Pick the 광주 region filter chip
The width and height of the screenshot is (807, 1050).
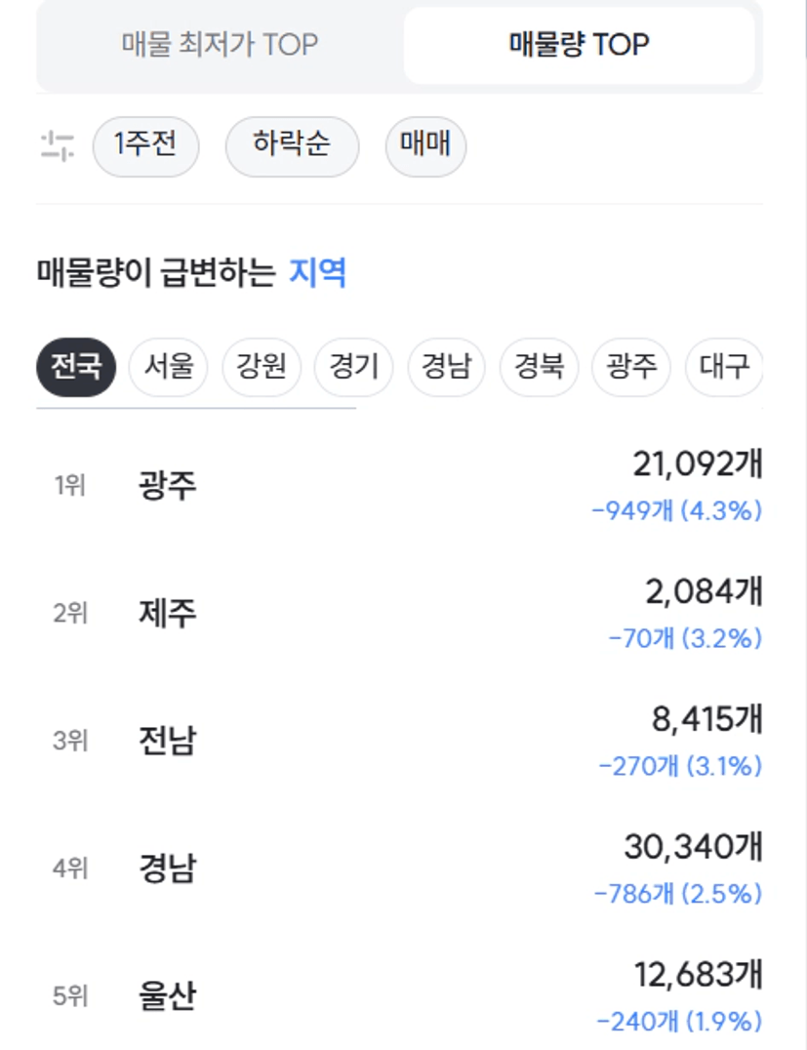[x=631, y=367]
